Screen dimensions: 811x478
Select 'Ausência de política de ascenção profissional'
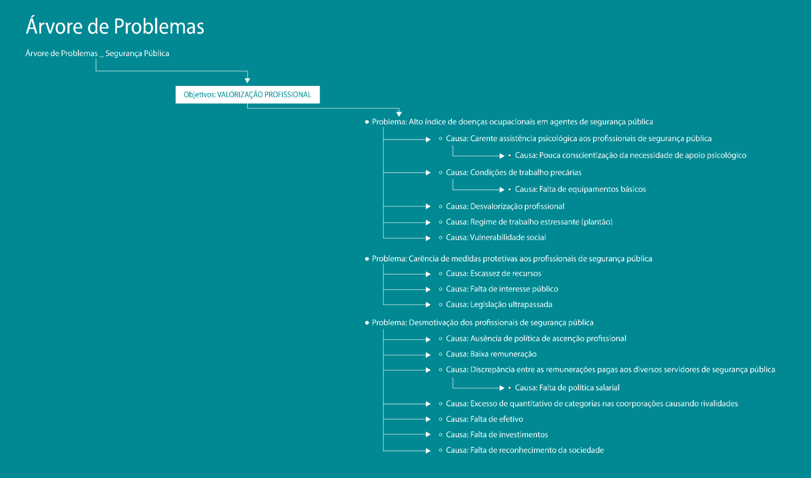click(x=536, y=339)
